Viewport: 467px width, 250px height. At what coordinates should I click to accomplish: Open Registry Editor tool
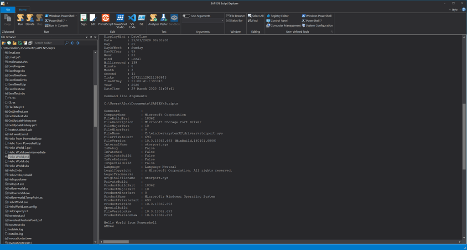click(x=277, y=16)
